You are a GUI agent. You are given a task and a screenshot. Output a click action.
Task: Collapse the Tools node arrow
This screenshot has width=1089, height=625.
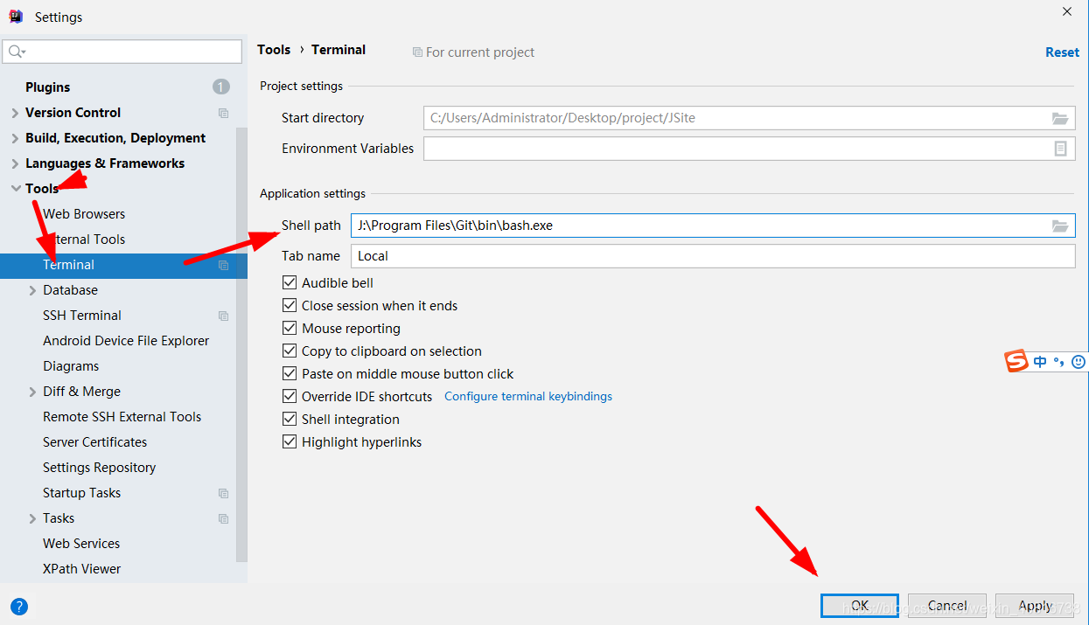[15, 189]
